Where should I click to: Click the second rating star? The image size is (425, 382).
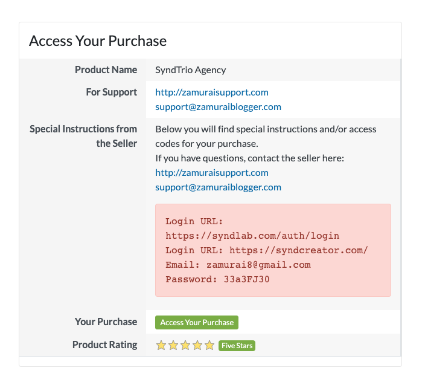click(x=173, y=346)
